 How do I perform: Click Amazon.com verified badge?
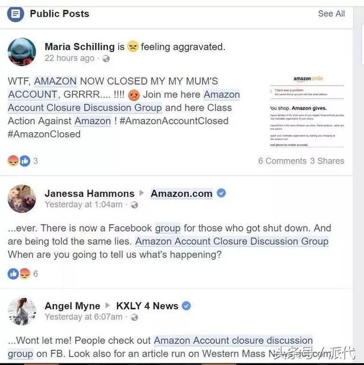(x=221, y=193)
